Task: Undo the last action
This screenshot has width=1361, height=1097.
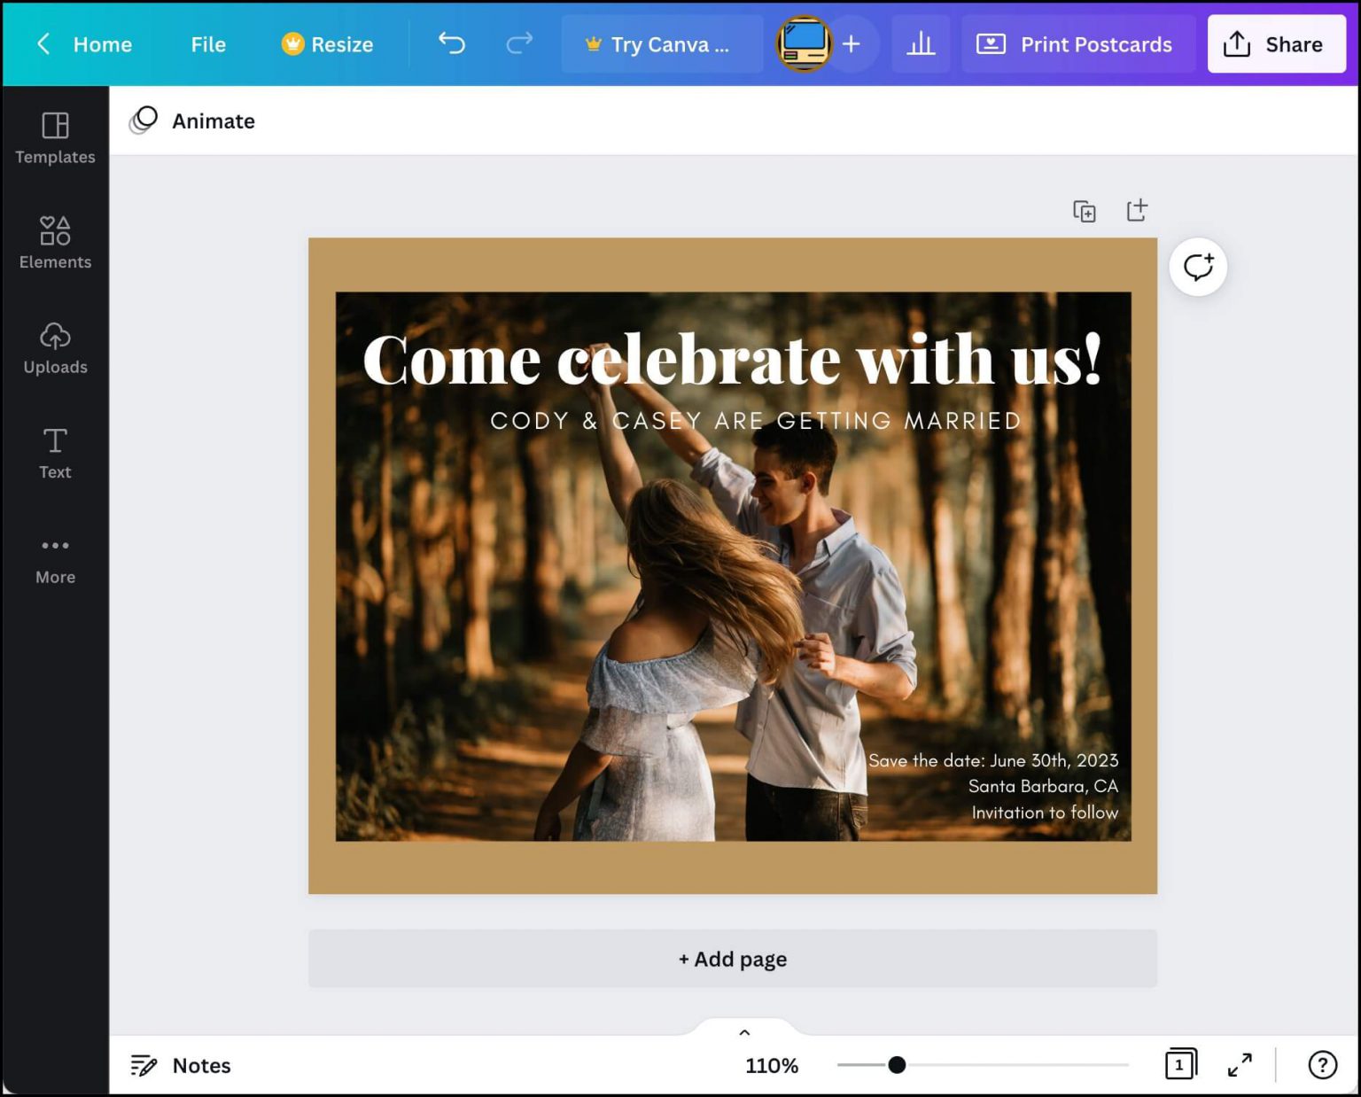Action: (x=452, y=43)
